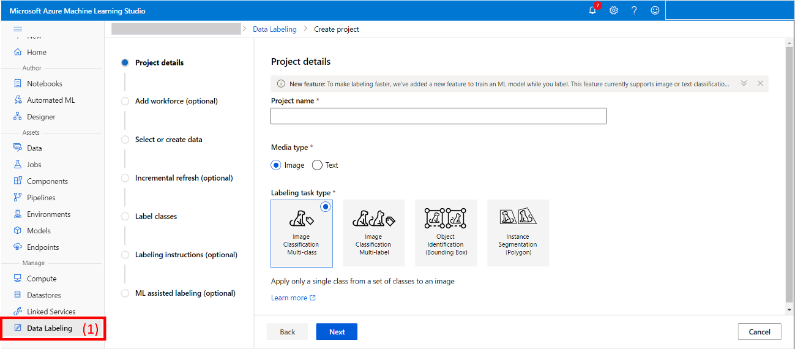Go to Incremental refresh step

coord(184,178)
